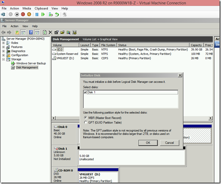Open Server Manager's View menu
This screenshot has height=184, width=221.
pos(25,26)
